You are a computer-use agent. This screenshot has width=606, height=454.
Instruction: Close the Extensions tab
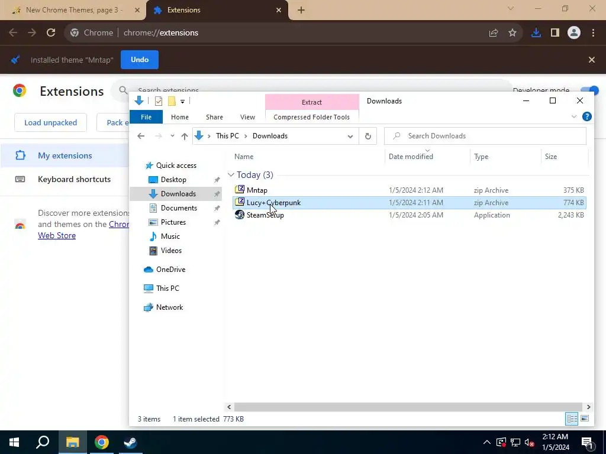tap(279, 10)
